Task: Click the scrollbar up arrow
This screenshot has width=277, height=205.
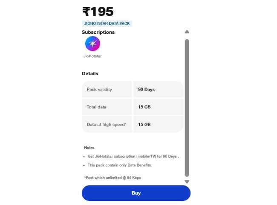Action: click(x=187, y=32)
